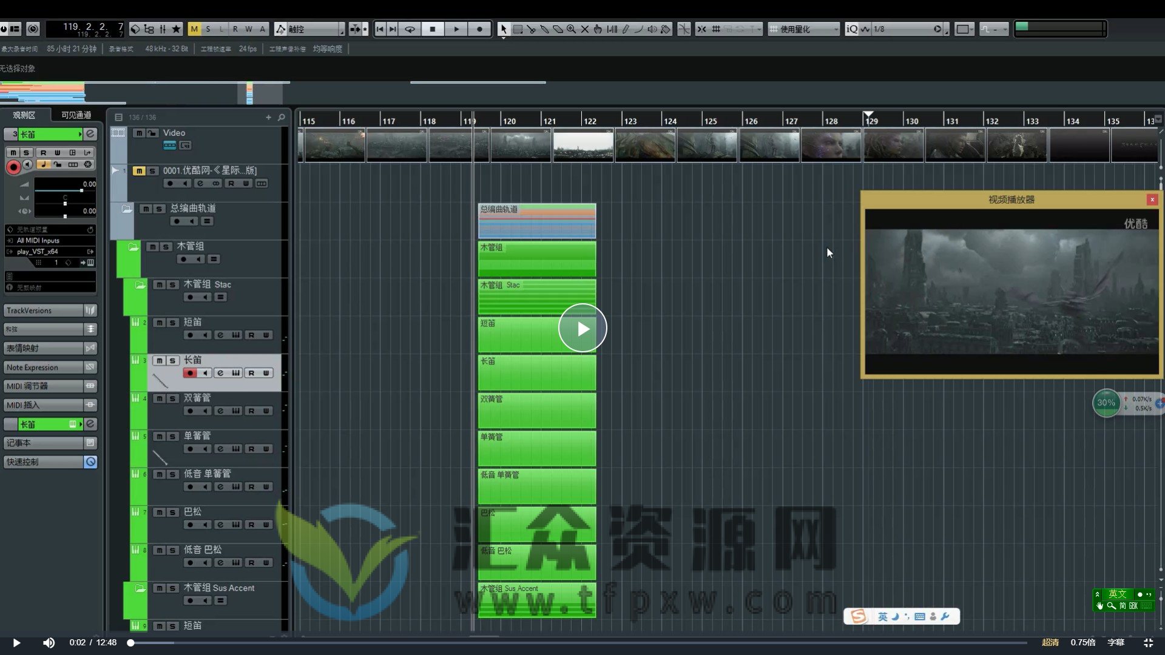Select the Glue tool

(x=544, y=29)
